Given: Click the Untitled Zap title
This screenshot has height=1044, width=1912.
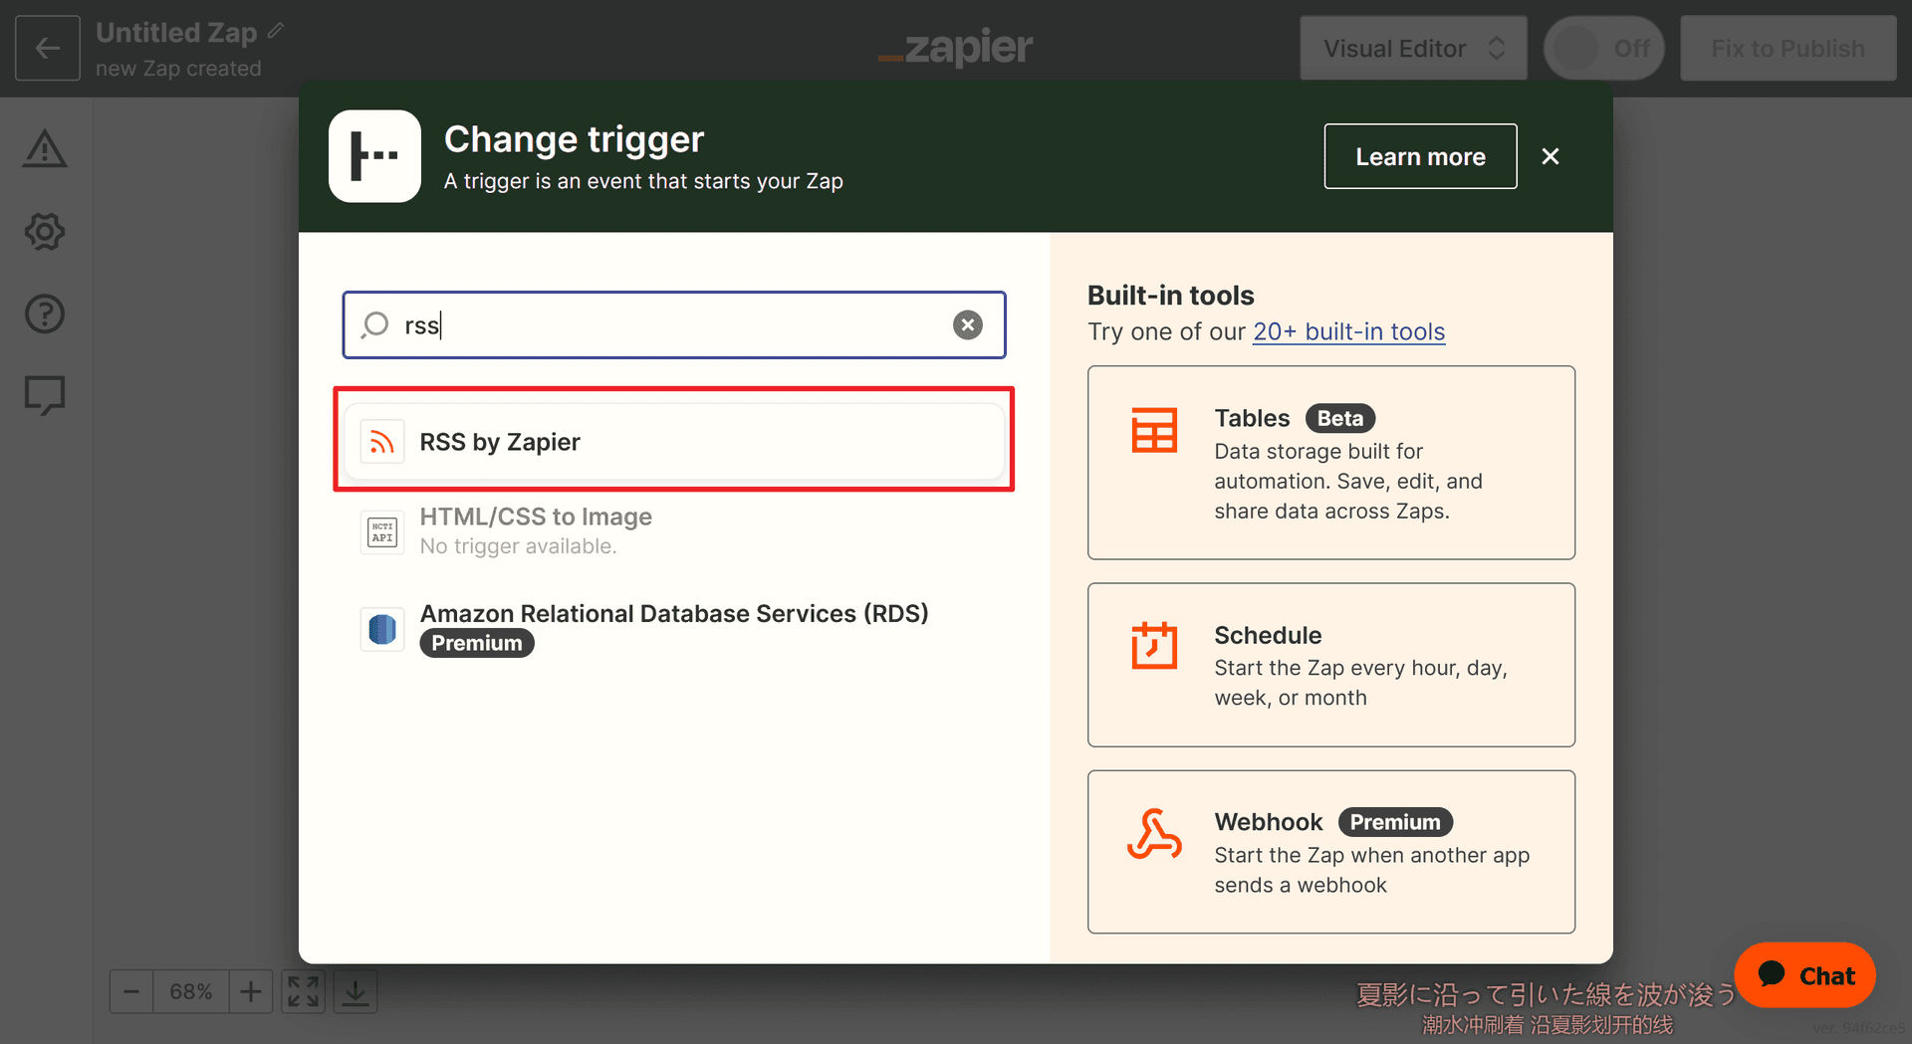Looking at the screenshot, I should (x=176, y=32).
